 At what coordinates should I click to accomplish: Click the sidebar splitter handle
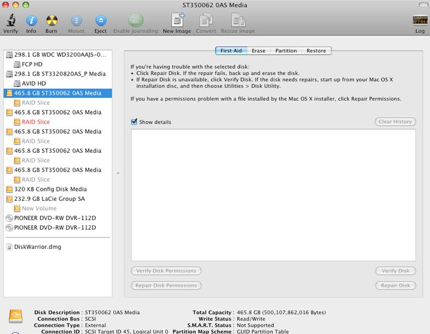pos(118,174)
